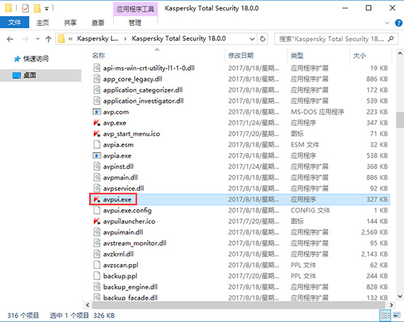Click the Kaspersky icon beside avp.exe
The width and height of the screenshot is (404, 322).
click(97, 123)
